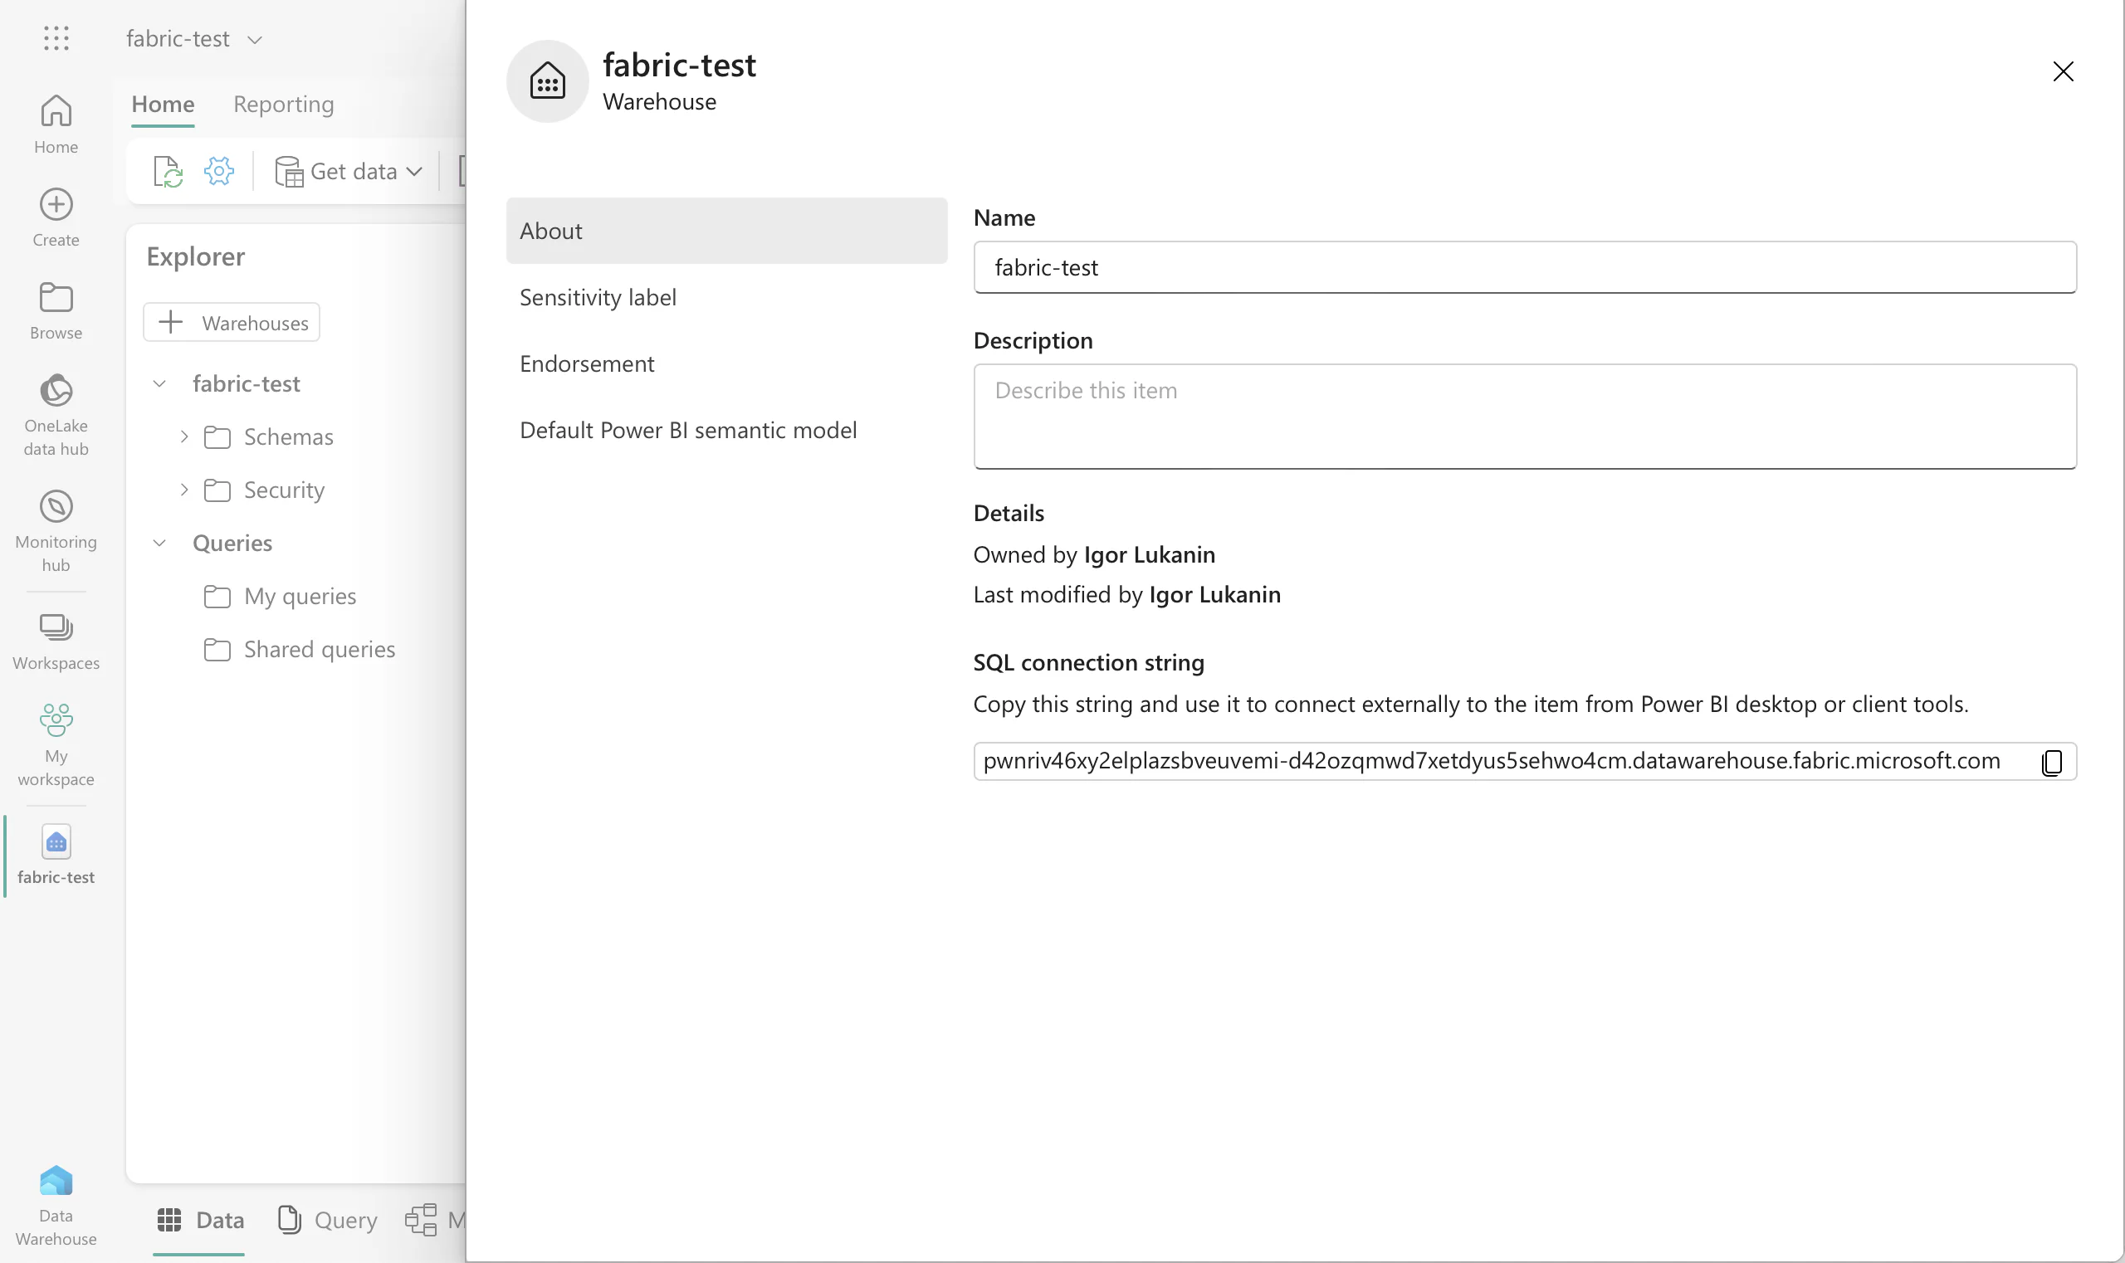Click the refresh icon in toolbar

(168, 171)
